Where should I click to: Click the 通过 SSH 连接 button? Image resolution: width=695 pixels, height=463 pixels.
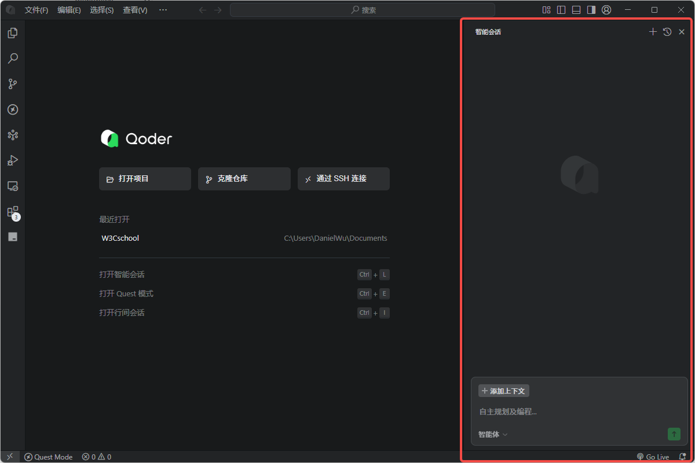click(x=343, y=179)
